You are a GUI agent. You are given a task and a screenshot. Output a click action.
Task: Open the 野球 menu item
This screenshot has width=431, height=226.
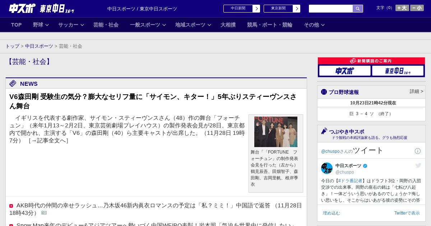click(x=38, y=25)
